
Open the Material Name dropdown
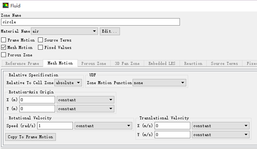(x=64, y=31)
